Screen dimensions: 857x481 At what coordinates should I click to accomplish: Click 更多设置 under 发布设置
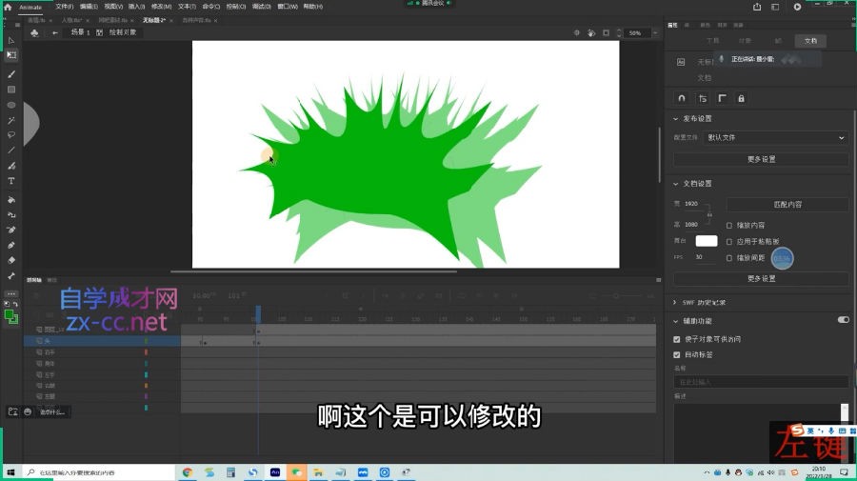[x=761, y=159]
